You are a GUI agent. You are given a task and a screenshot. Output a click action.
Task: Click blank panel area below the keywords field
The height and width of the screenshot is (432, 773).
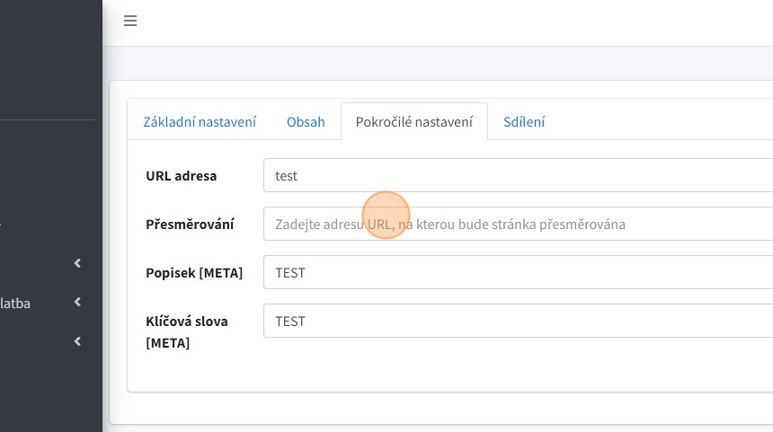[449, 368]
